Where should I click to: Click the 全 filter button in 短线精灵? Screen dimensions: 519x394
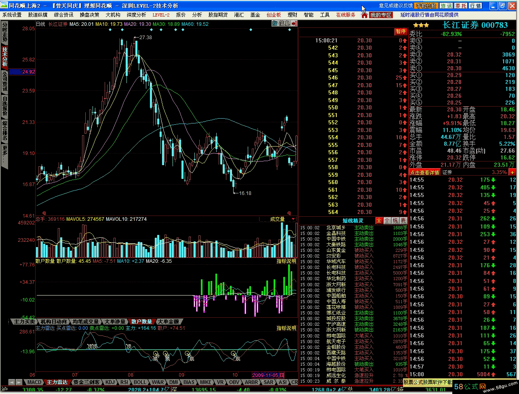[379, 220]
